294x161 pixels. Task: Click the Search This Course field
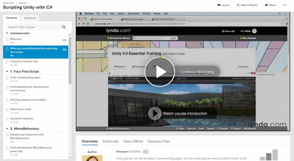37,27
